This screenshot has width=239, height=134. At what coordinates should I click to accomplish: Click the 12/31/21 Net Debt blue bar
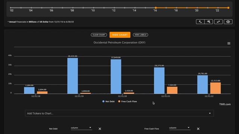(159, 80)
